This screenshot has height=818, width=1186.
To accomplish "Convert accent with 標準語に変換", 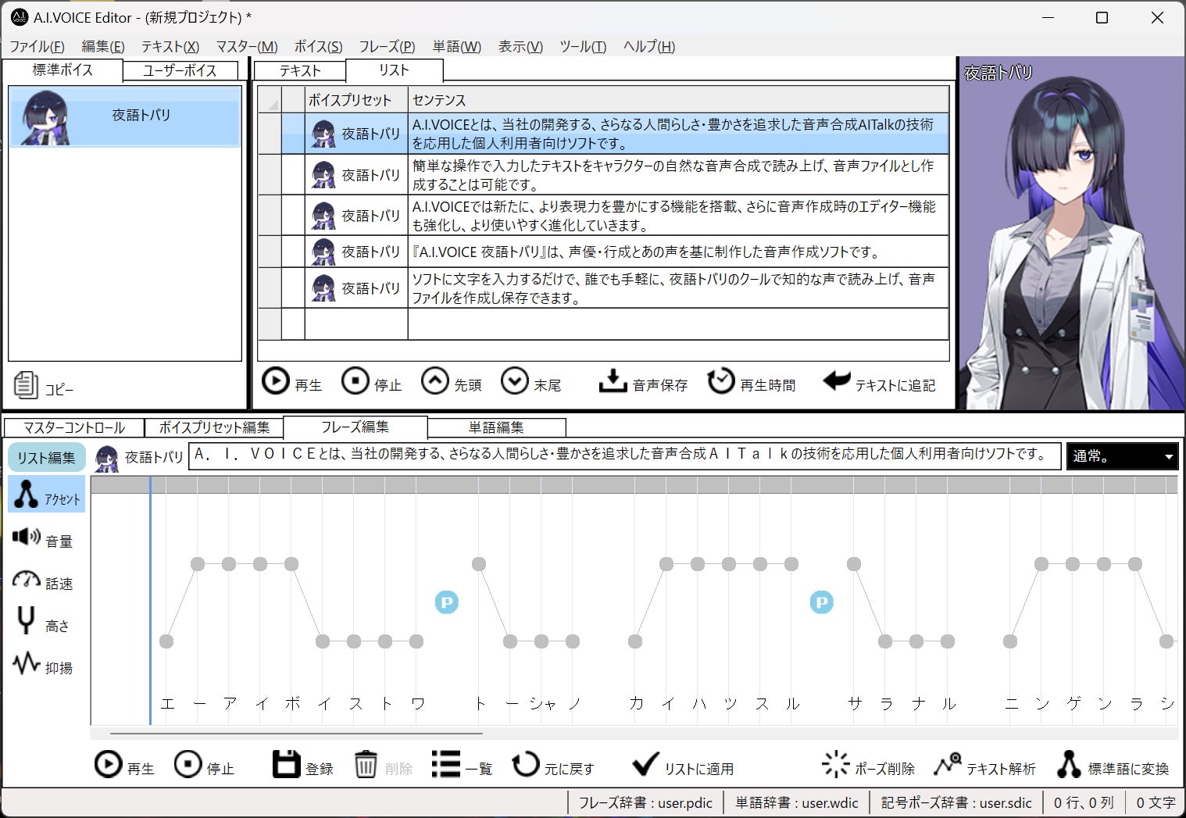I will (1113, 765).
